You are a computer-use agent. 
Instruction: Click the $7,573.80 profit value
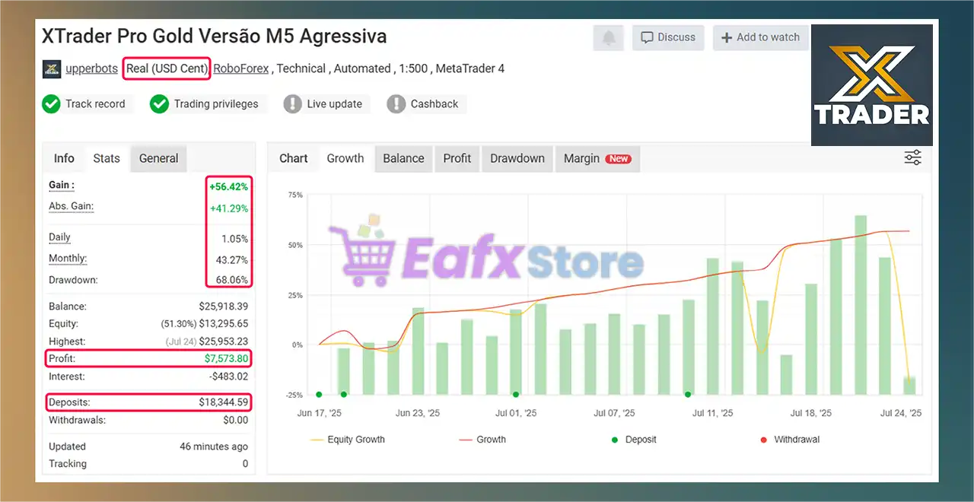coord(226,358)
